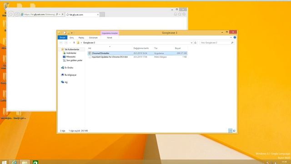Click the ChromeOSInstaller application icon
This screenshot has height=164, width=291.
click(90, 53)
